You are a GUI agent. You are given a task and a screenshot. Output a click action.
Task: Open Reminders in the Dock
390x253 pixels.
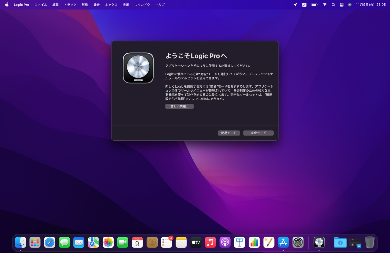[167, 242]
